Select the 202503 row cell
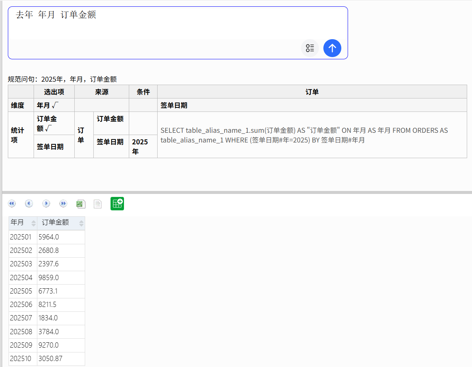The height and width of the screenshot is (367, 472). (x=23, y=264)
